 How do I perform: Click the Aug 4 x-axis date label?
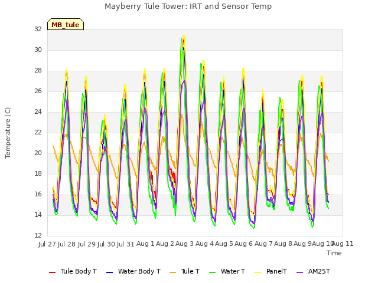tap(204, 243)
